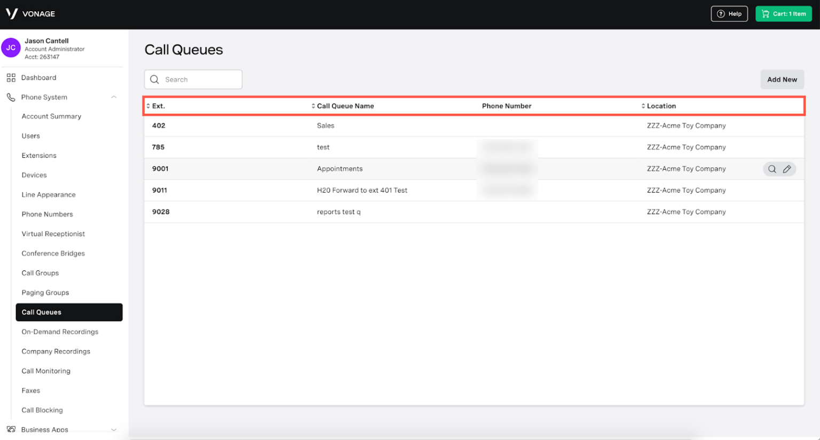Open the cart with 1 item
Viewport: 820px width, 440px height.
coord(783,14)
